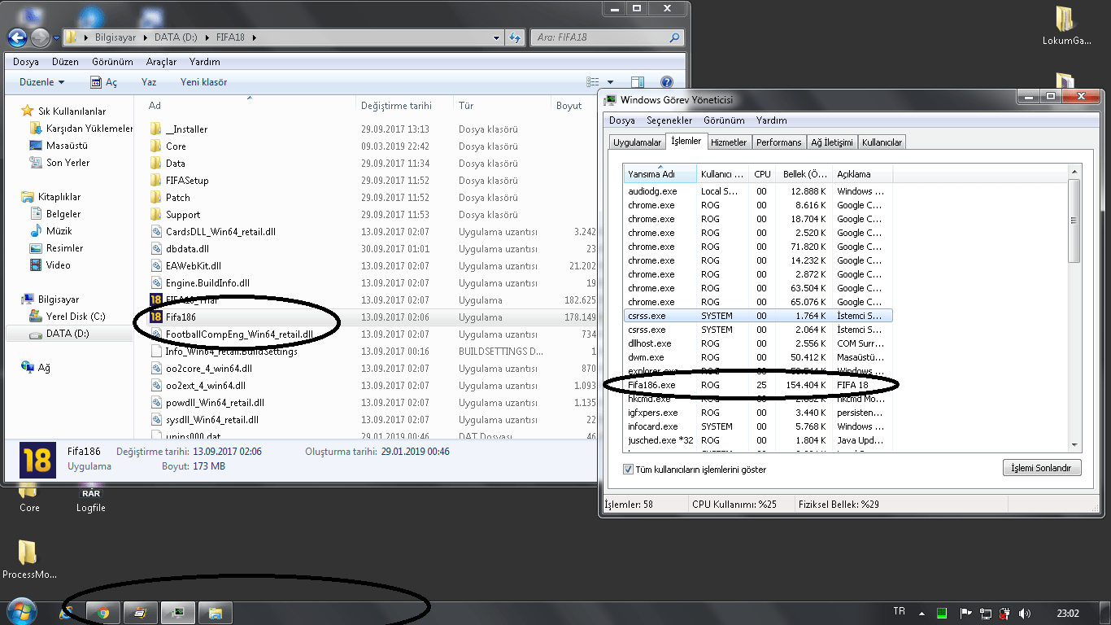Select the audiodg.exe process row
Image resolution: width=1111 pixels, height=625 pixels.
758,191
